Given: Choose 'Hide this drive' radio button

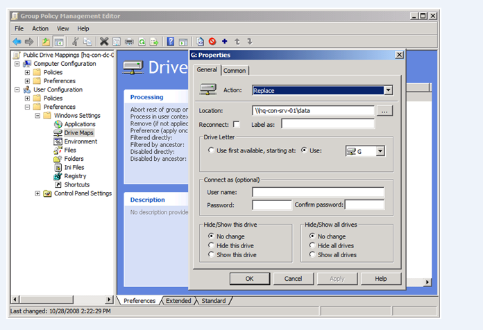Looking at the screenshot, I should pos(212,245).
